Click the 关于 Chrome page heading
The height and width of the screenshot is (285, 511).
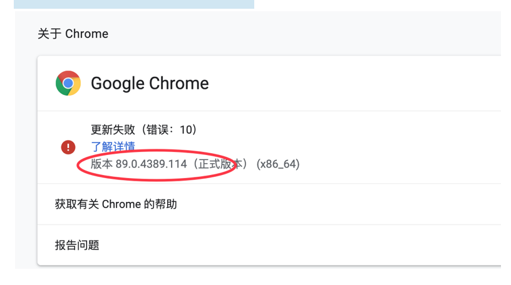point(73,34)
